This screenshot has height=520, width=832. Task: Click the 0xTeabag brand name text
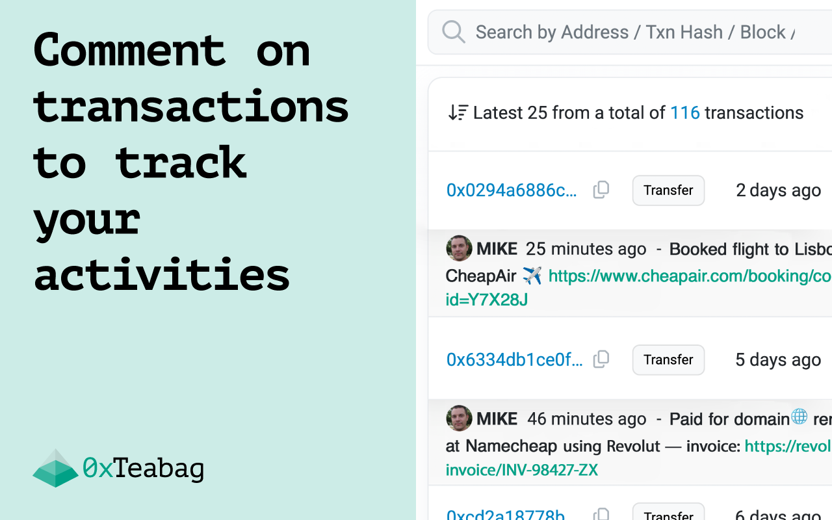pos(143,468)
